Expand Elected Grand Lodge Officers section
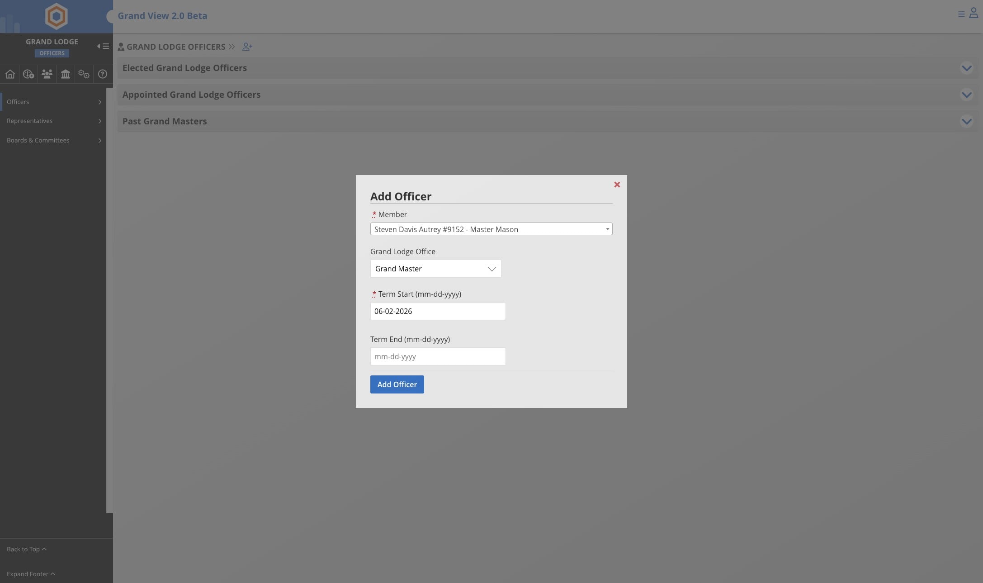The width and height of the screenshot is (983, 583). tap(966, 68)
